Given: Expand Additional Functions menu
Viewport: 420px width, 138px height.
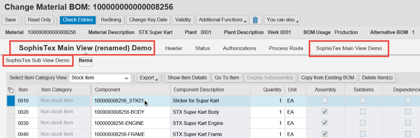Looking at the screenshot, I should point(222,20).
